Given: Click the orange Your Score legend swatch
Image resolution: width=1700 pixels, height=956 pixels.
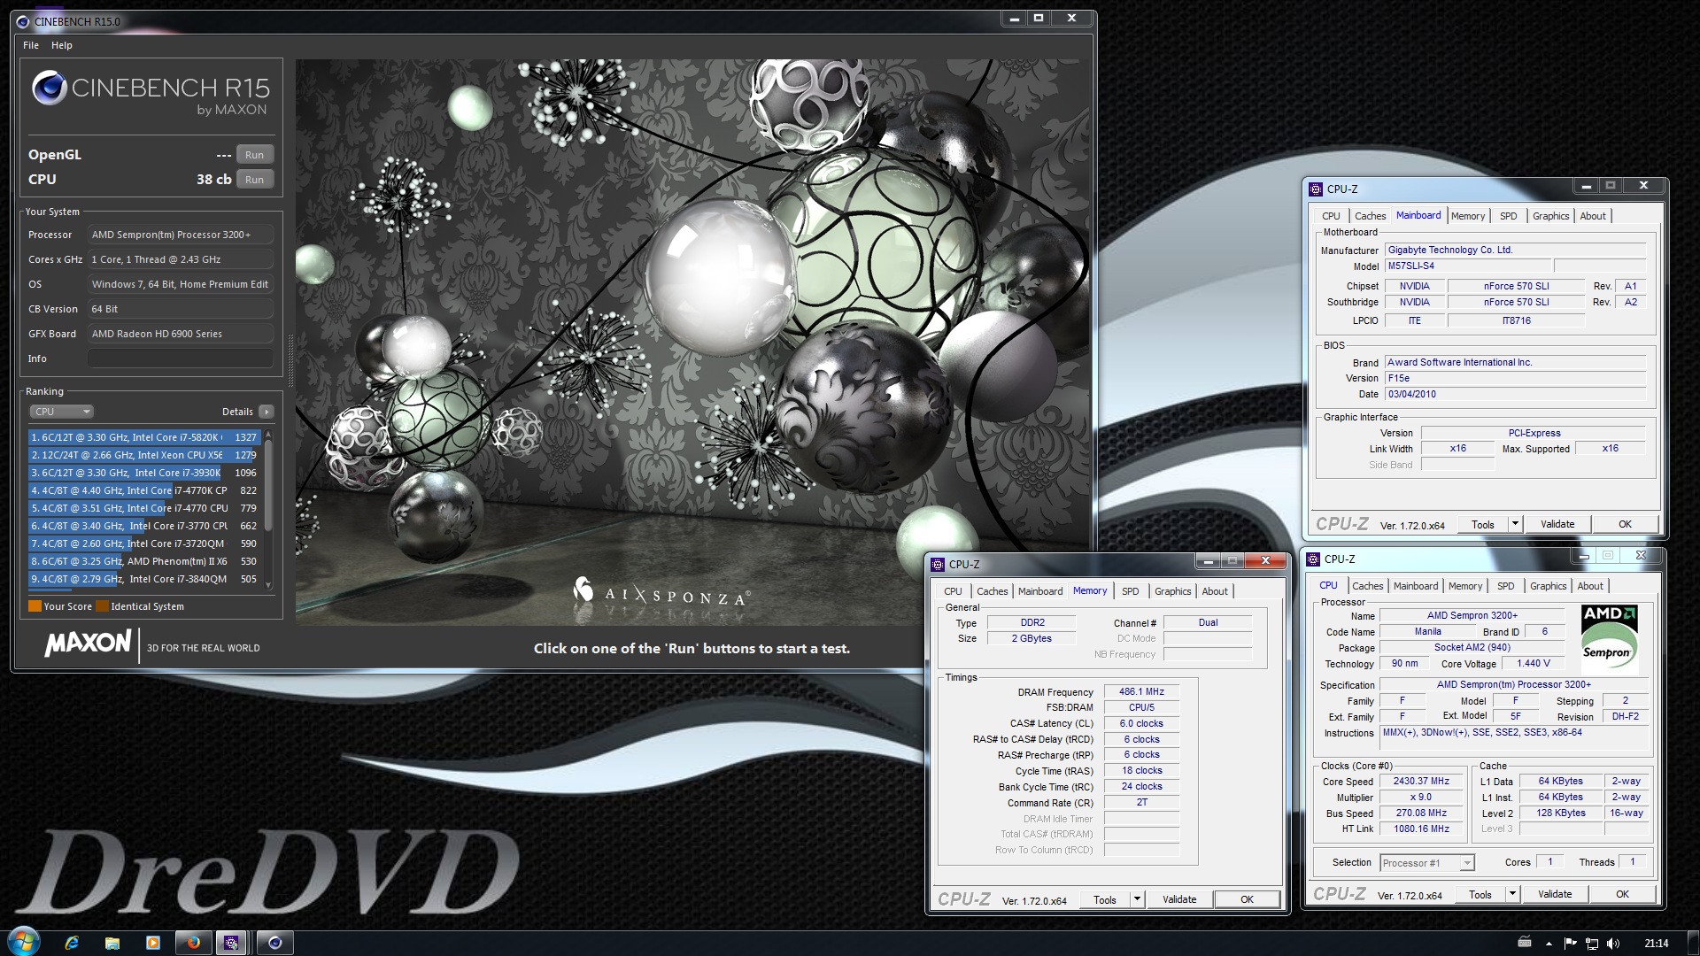Looking at the screenshot, I should click(x=35, y=606).
